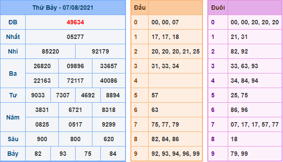This screenshot has height=162, width=283.
Task: Select Đuôi values 21, 31
Action: (x=239, y=37)
